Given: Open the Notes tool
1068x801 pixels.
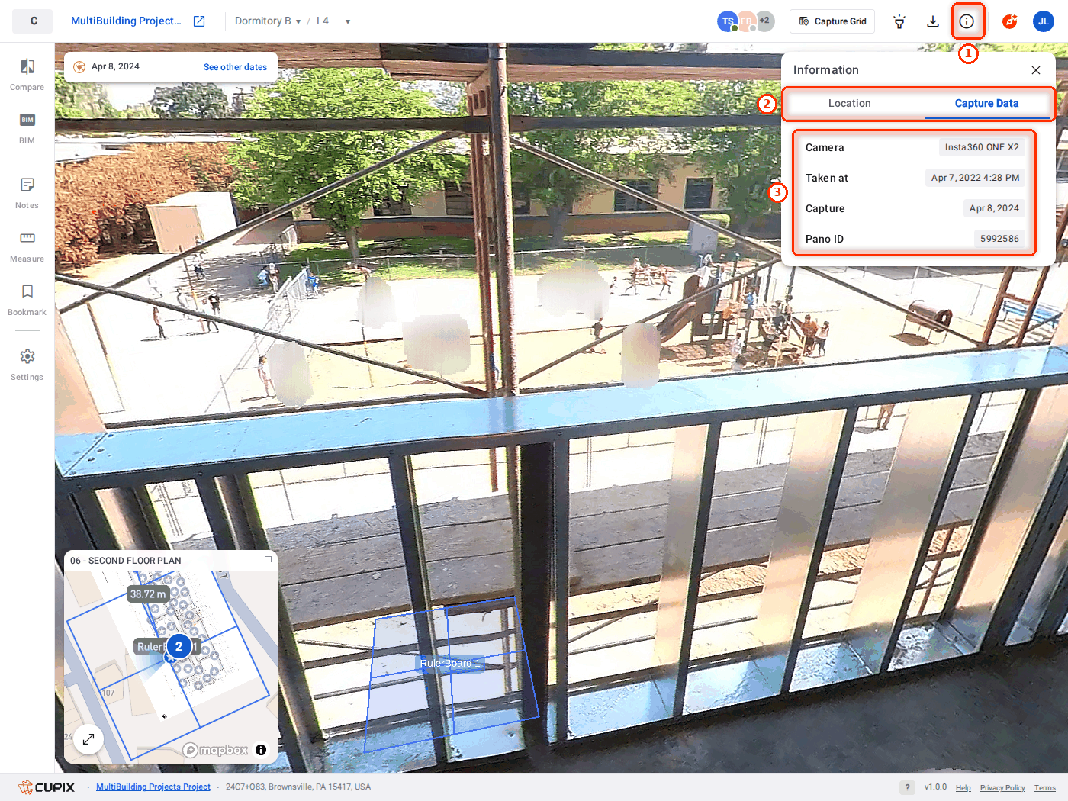Looking at the screenshot, I should [x=27, y=193].
